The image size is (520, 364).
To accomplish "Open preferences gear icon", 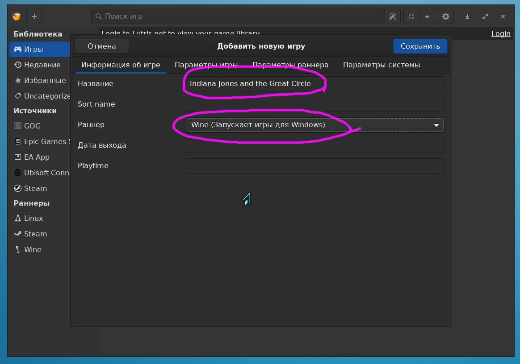I will [446, 16].
